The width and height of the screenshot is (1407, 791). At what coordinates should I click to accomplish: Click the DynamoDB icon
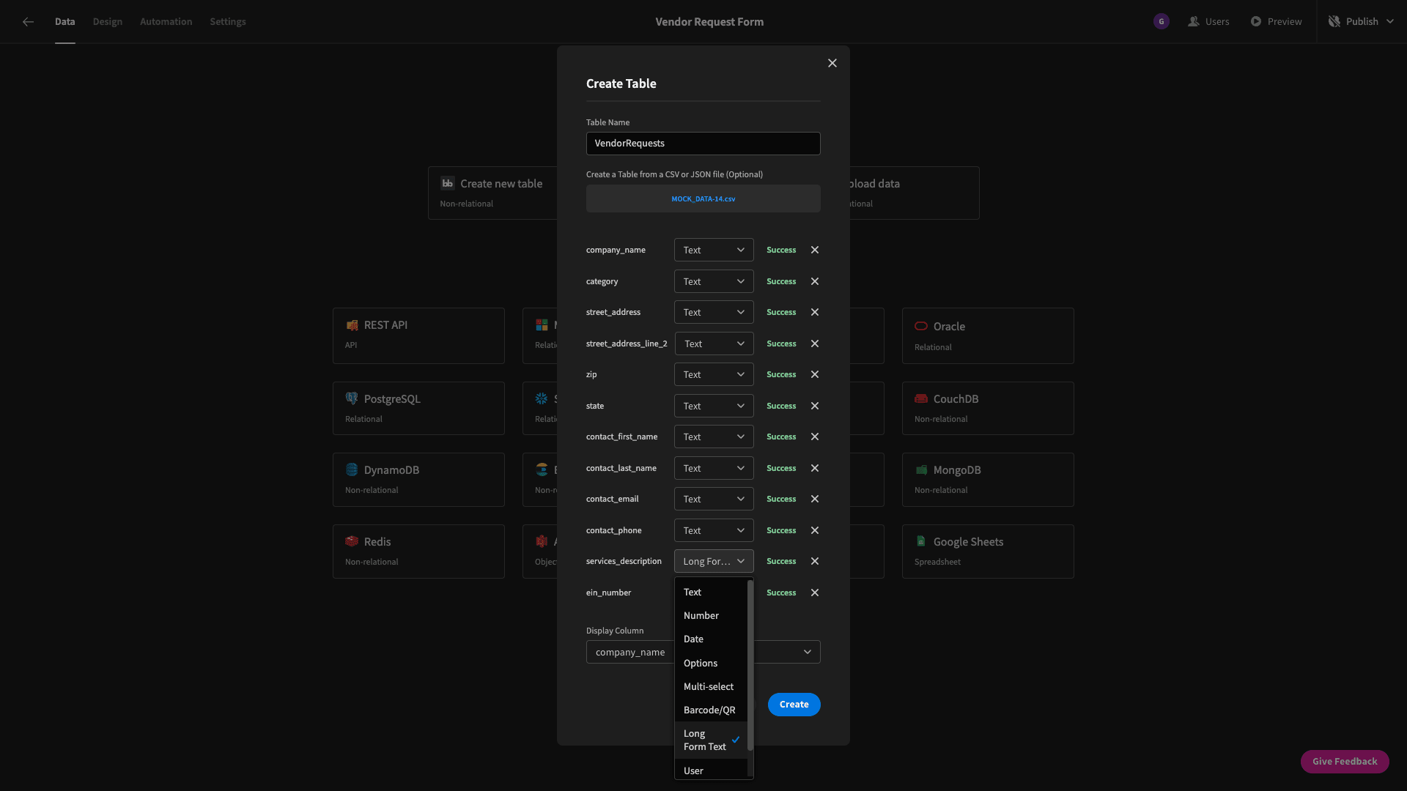[x=352, y=469]
